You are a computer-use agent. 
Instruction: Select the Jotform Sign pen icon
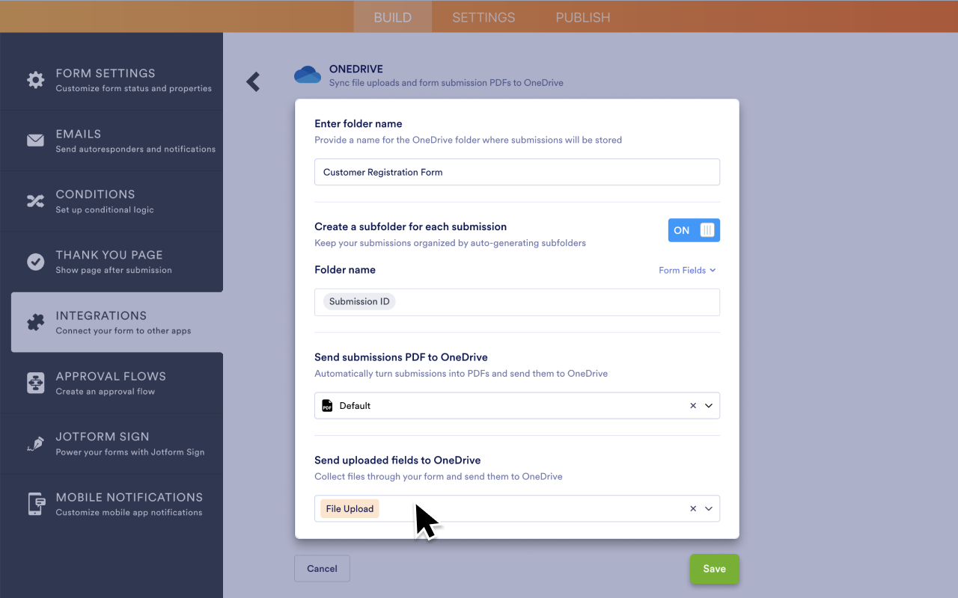tap(35, 443)
